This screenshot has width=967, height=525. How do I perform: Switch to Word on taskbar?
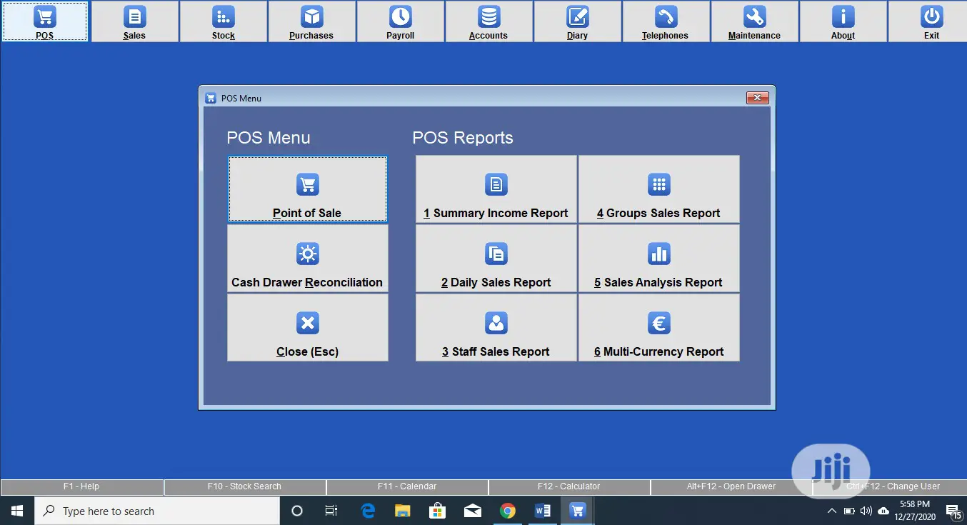point(543,511)
